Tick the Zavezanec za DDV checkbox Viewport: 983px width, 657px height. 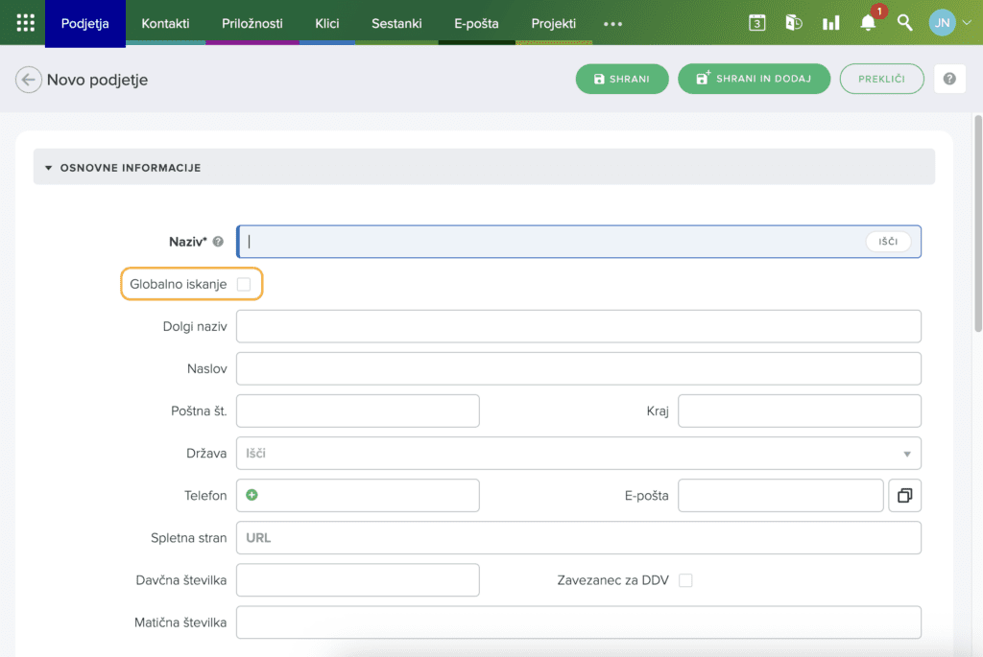tap(685, 580)
